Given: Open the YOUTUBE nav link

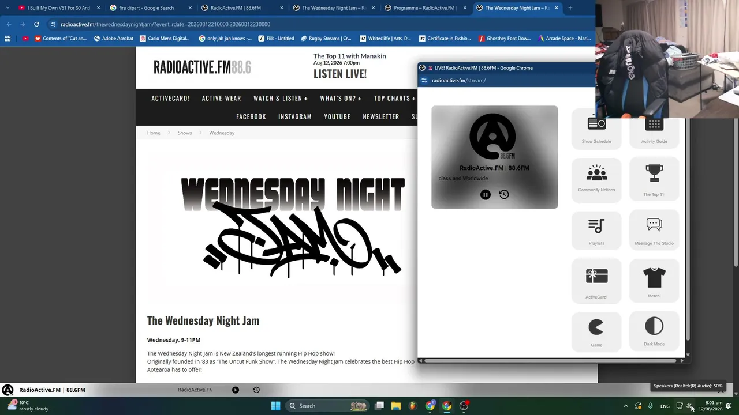Looking at the screenshot, I should (x=337, y=116).
